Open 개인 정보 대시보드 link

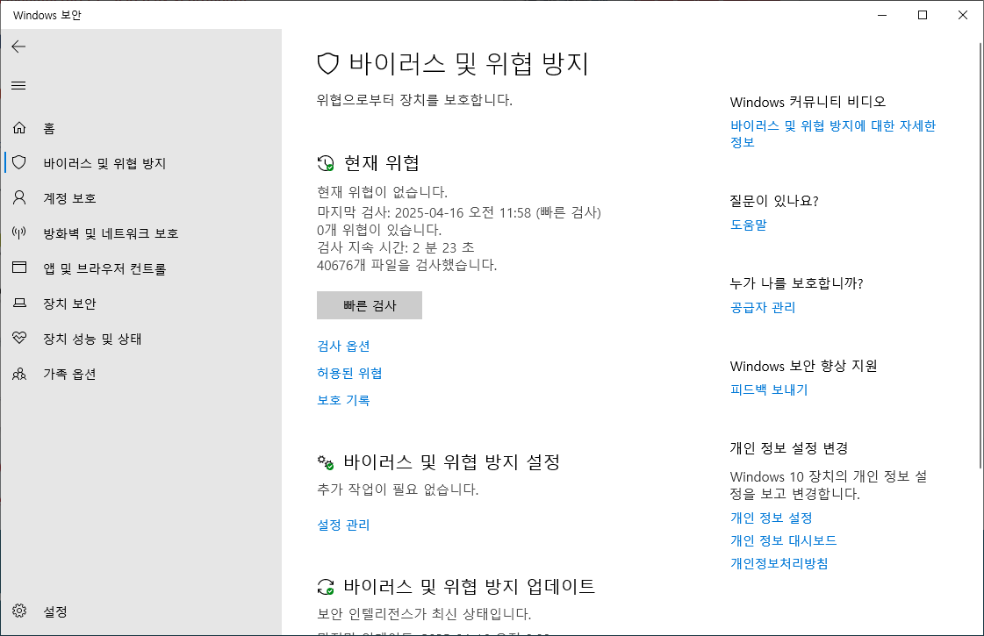tap(783, 540)
